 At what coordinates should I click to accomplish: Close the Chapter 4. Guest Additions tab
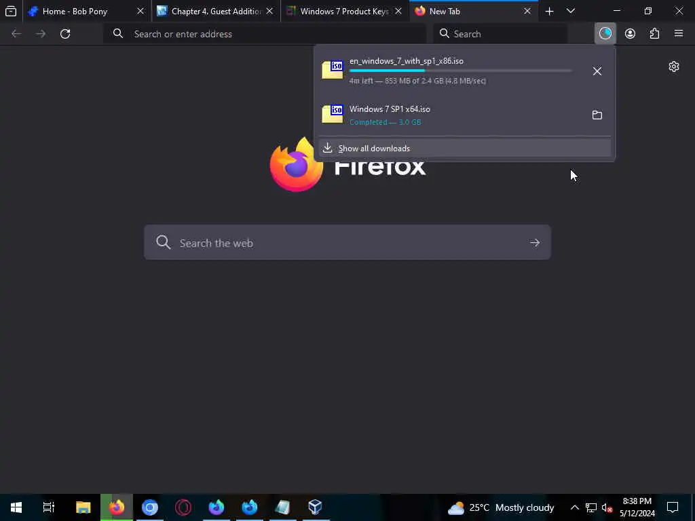[269, 11]
